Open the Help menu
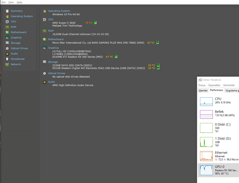The height and width of the screenshot is (183, 239). pos(19,2)
